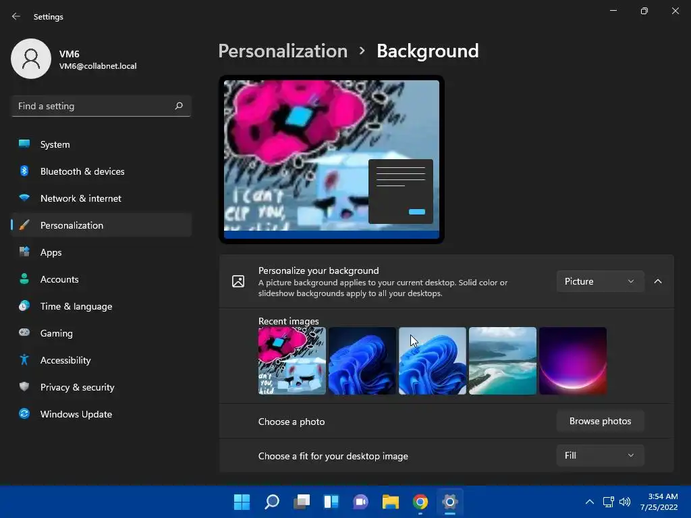Viewport: 691px width, 518px height.
Task: Click the picture icon beside Personalize your background
Action: point(238,281)
